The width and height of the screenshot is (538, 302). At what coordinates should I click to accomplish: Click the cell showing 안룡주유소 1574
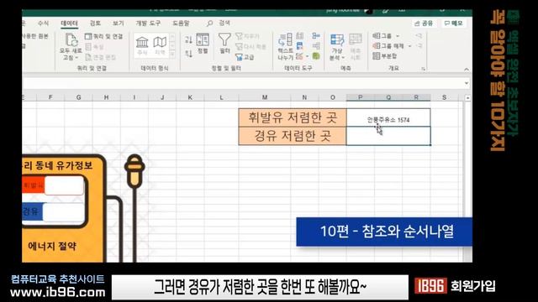click(388, 117)
